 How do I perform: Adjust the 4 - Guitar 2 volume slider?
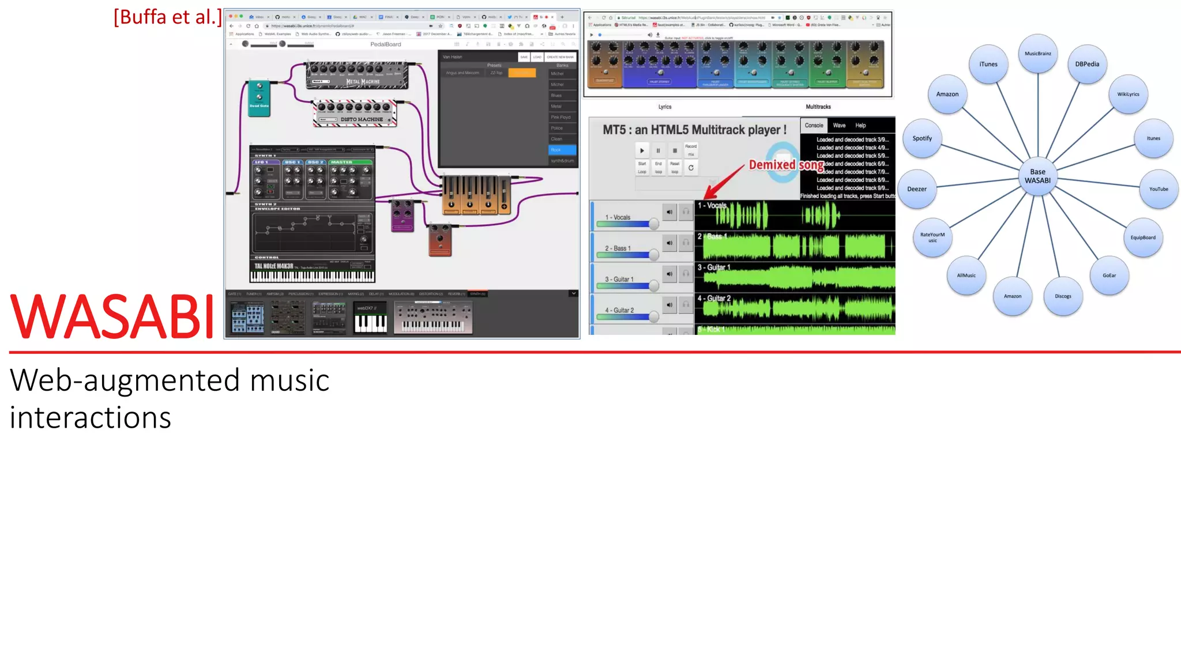pos(627,316)
